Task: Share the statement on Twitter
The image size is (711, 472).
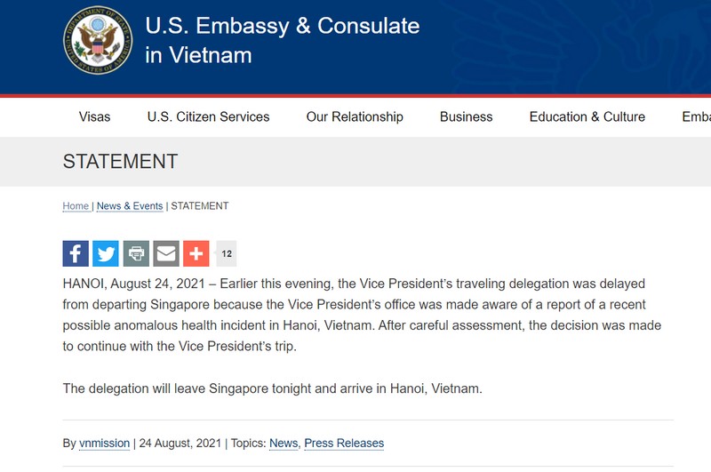Action: click(x=106, y=253)
